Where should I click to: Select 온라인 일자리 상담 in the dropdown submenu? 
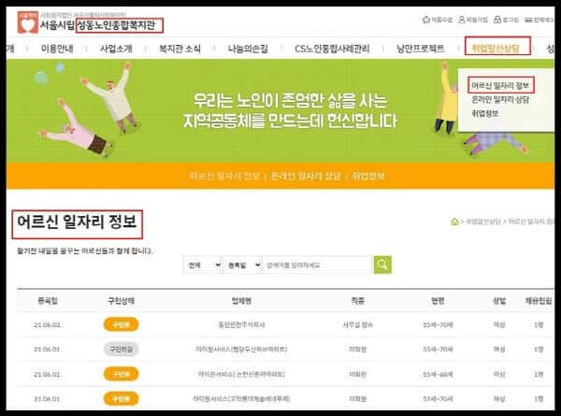pyautogui.click(x=500, y=99)
